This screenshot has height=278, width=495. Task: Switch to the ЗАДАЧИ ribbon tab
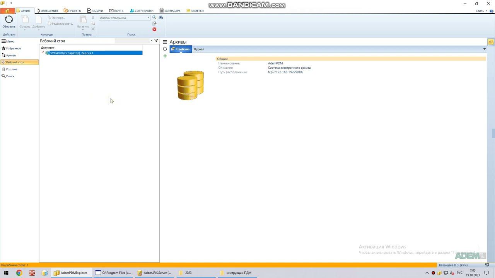[x=95, y=11]
